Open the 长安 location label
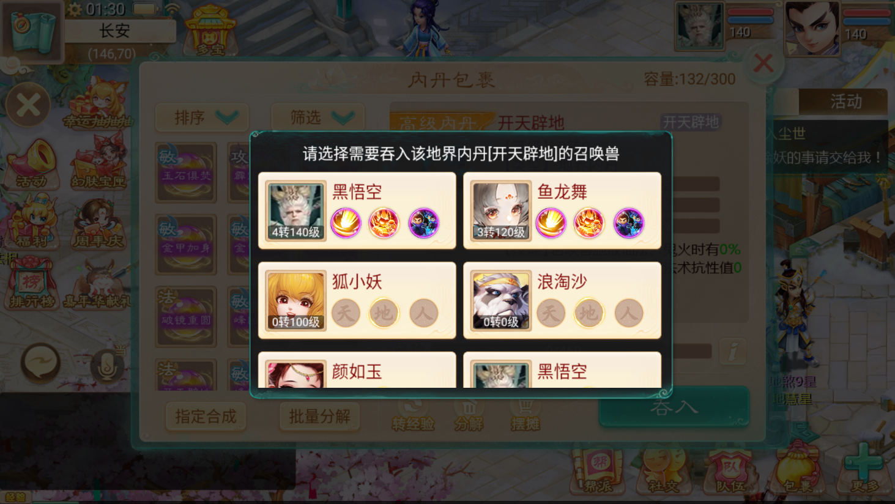 click(115, 31)
